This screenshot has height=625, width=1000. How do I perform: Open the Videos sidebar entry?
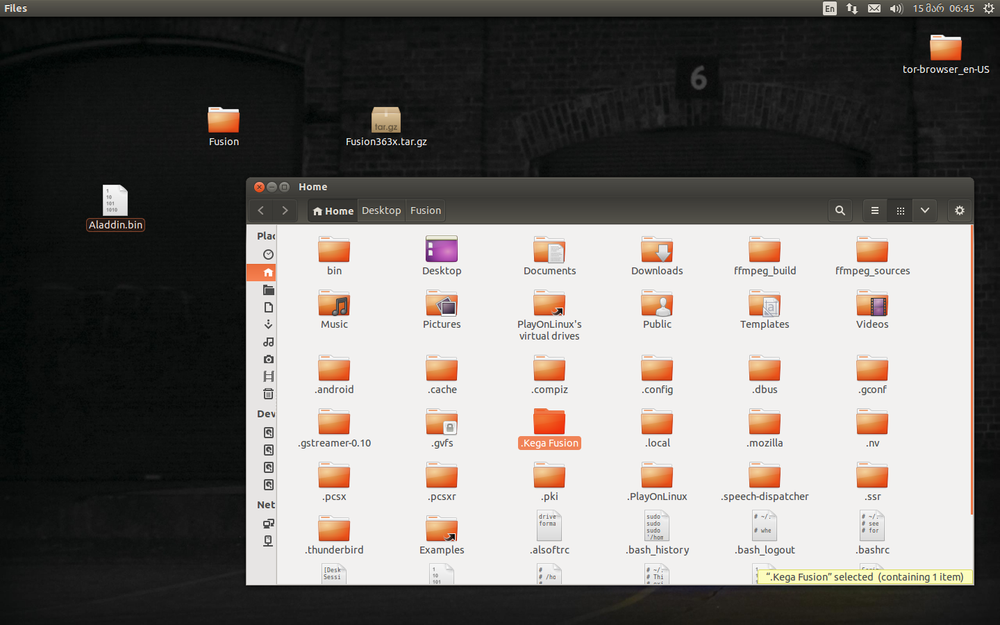[268, 376]
